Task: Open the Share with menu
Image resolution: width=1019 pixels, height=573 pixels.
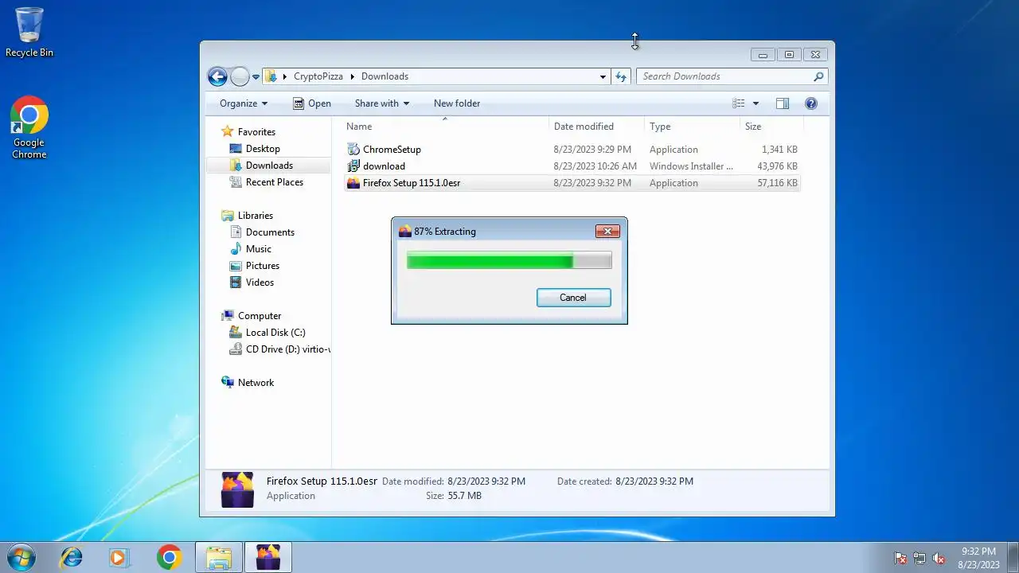Action: click(382, 103)
